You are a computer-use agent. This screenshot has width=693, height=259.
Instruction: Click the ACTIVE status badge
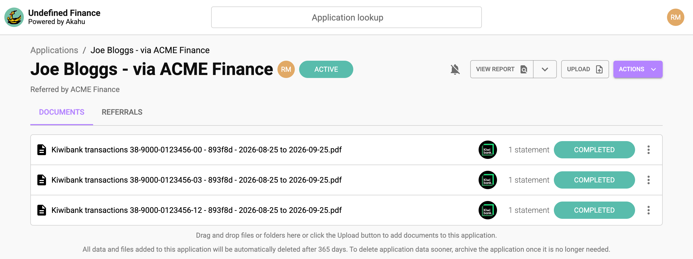click(326, 69)
